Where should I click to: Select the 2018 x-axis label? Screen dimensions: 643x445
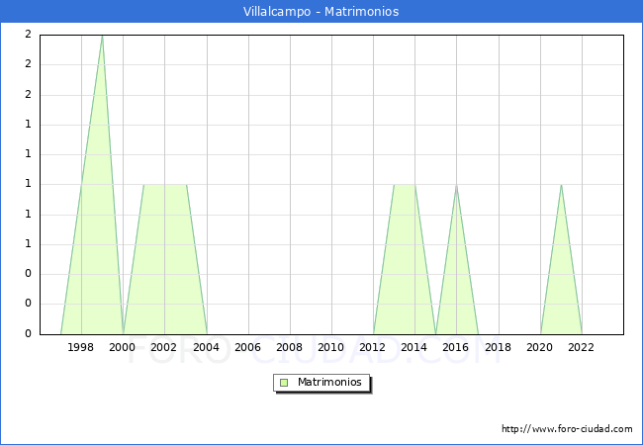[x=498, y=347]
